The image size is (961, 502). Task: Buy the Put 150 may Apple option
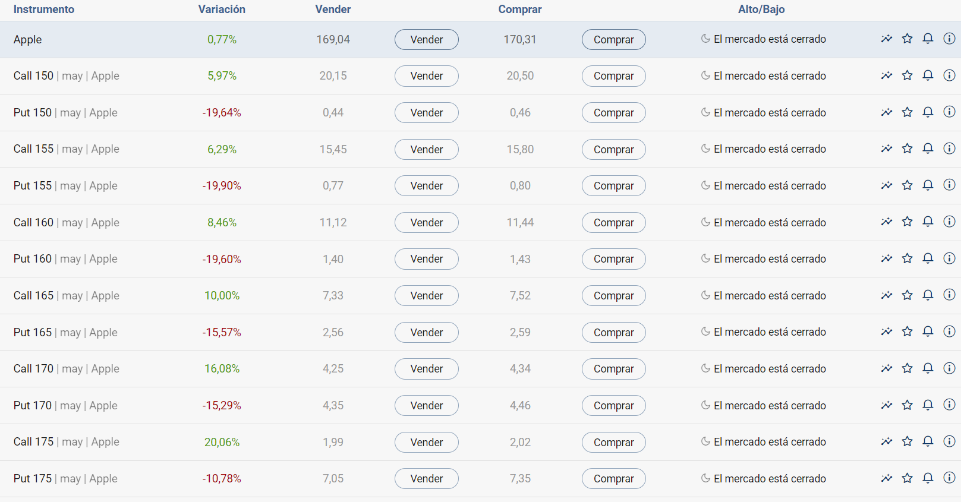(614, 113)
